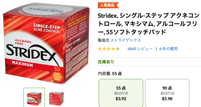Click the first gold rating star

pos(100,49)
